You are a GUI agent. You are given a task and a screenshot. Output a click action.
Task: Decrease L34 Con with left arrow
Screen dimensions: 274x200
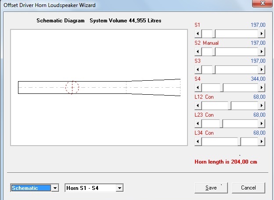[198, 141]
